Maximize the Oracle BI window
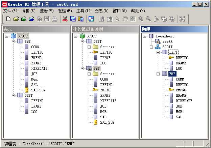Viewport: 211px width, 148px height. pos(200,4)
